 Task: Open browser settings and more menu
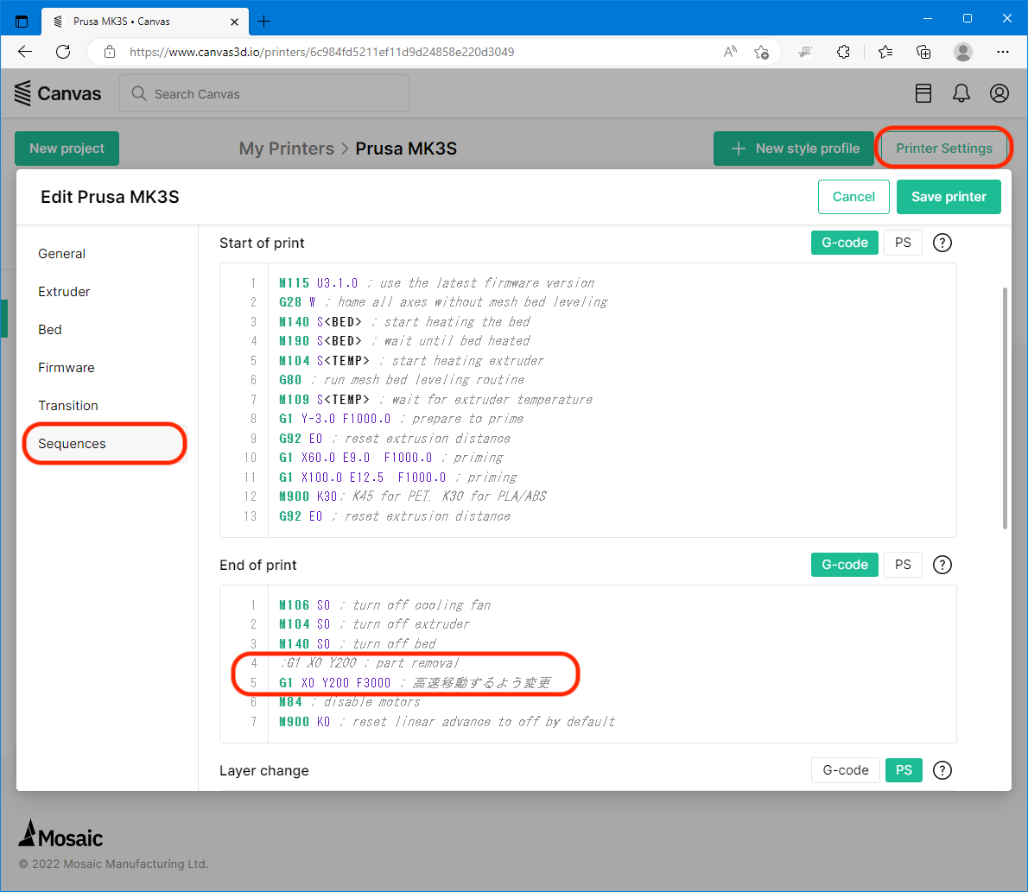(1002, 52)
